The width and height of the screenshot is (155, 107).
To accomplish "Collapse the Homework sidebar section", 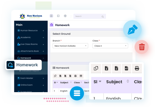I will (43, 58).
